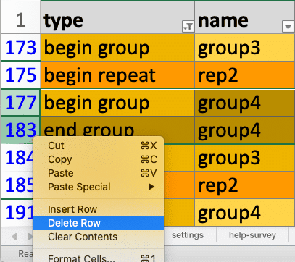Screen dimensions: 295x262
Task: Open Format Cells from context menu
Action: (x=99, y=258)
